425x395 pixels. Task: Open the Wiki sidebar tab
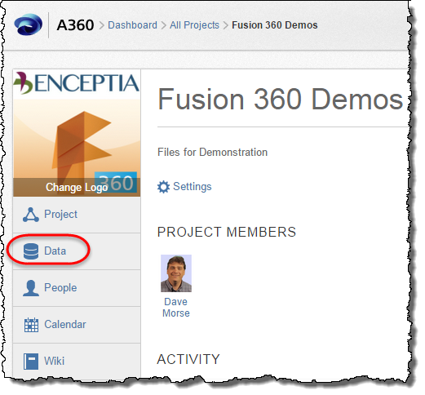(77, 361)
